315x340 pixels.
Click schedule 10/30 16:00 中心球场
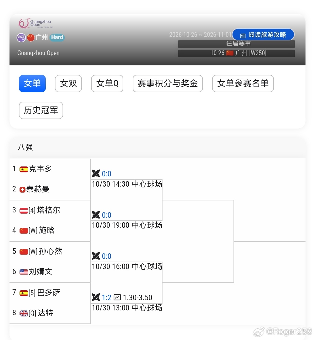coord(127,267)
